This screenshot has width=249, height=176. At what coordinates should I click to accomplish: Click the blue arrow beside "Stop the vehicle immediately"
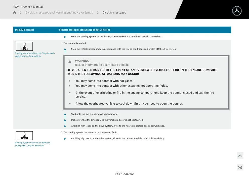pos(65,49)
